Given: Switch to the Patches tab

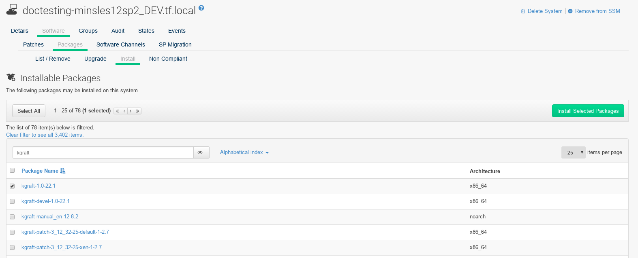Looking at the screenshot, I should (33, 44).
